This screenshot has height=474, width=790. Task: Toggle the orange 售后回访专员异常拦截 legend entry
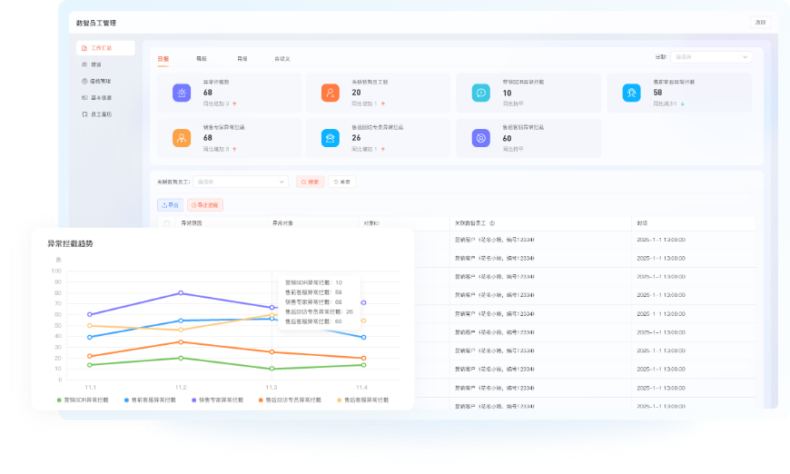coord(290,400)
